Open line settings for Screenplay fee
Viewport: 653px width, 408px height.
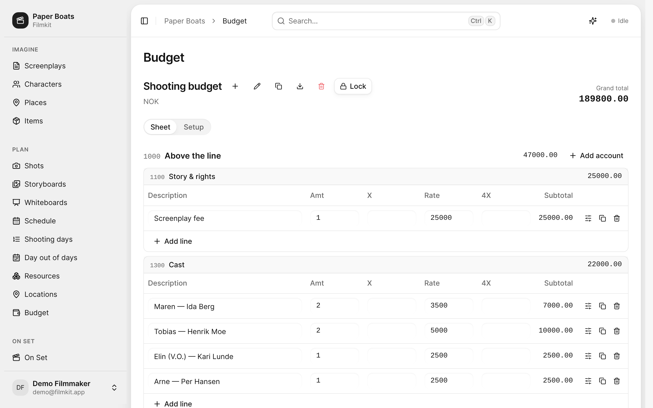(588, 218)
